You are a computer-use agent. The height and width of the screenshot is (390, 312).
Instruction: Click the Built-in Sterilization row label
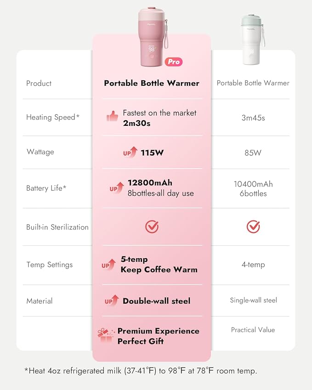pos(57,227)
